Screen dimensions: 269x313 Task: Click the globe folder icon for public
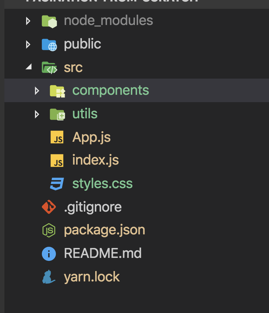[49, 44]
